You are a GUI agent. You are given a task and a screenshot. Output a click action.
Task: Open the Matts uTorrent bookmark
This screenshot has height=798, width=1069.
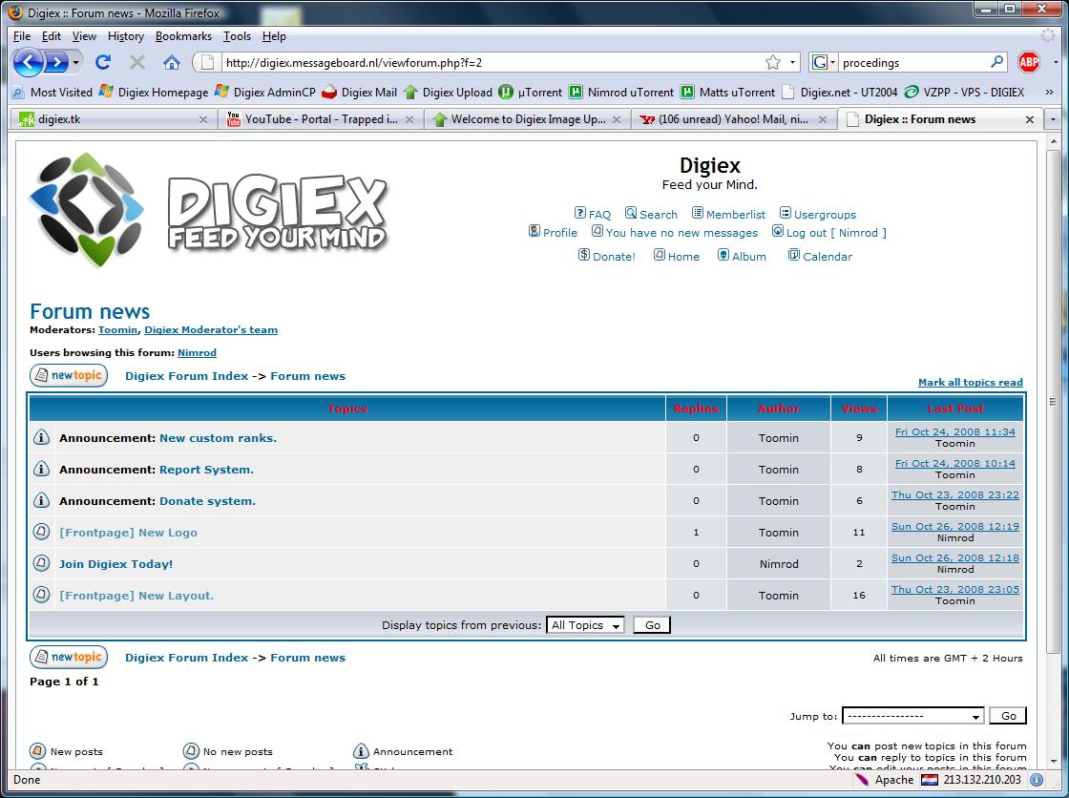(x=728, y=92)
